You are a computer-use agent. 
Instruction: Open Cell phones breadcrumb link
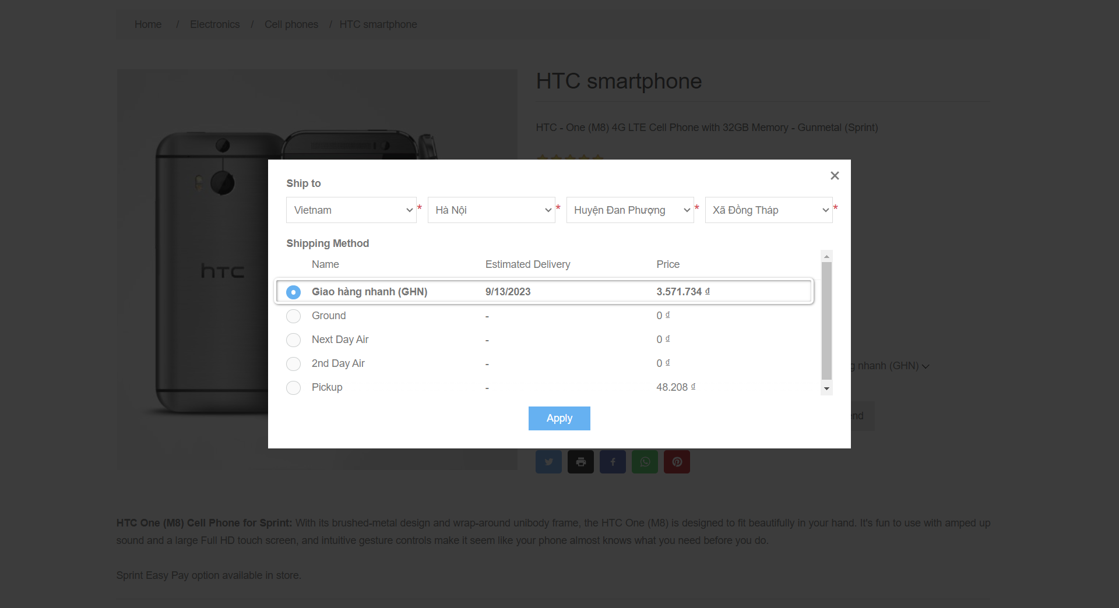click(291, 24)
